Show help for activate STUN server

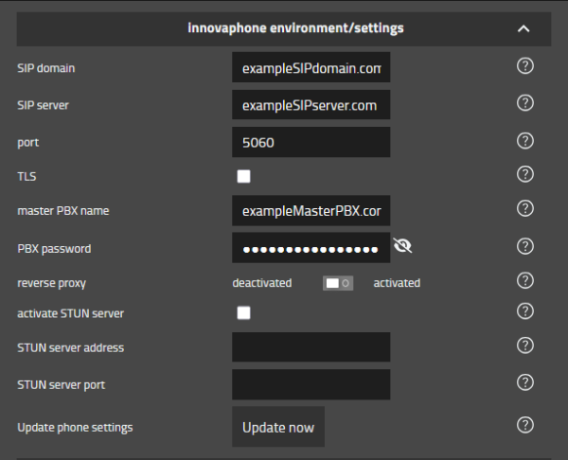pos(524,311)
